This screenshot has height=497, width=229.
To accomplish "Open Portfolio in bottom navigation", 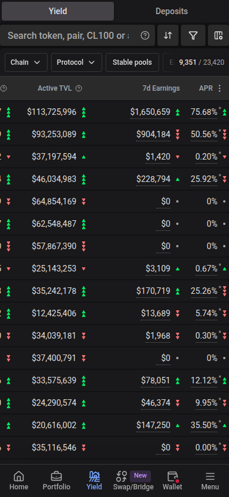I will (x=56, y=481).
